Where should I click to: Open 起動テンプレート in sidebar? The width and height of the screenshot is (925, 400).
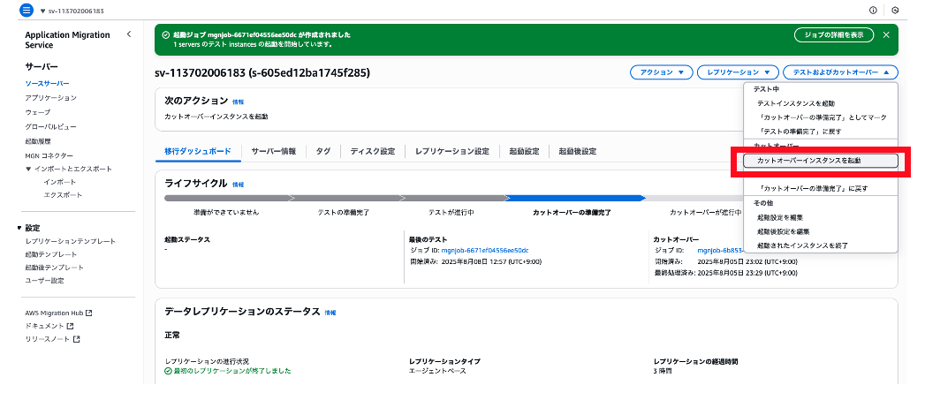pyautogui.click(x=50, y=255)
